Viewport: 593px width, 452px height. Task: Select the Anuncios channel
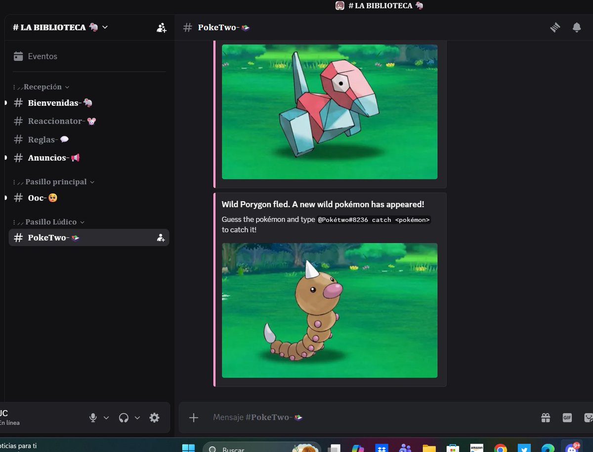pyautogui.click(x=89, y=158)
